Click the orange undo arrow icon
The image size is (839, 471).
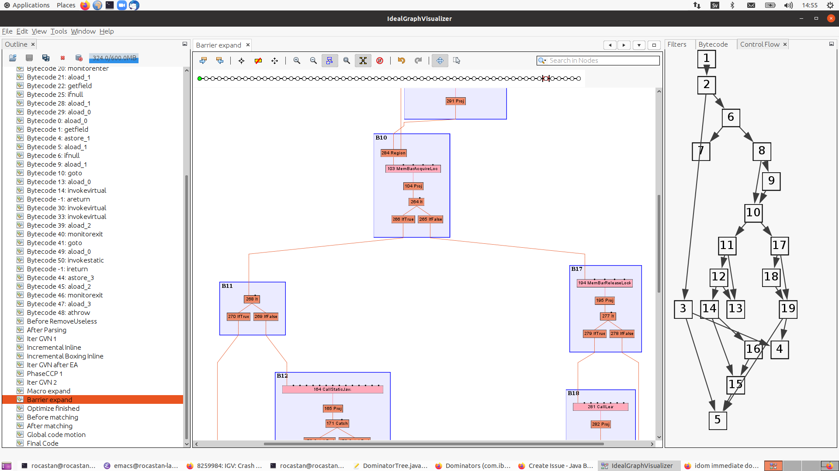coord(401,61)
